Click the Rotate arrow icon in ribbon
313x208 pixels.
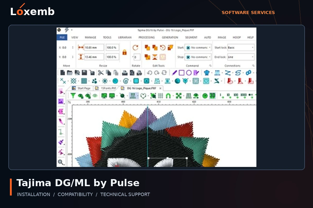[x=135, y=48]
